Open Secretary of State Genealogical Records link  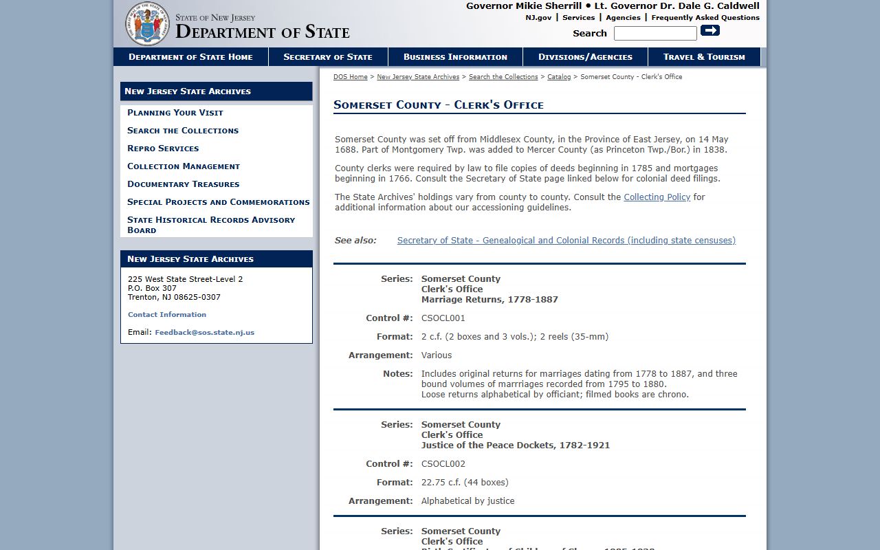pos(566,241)
